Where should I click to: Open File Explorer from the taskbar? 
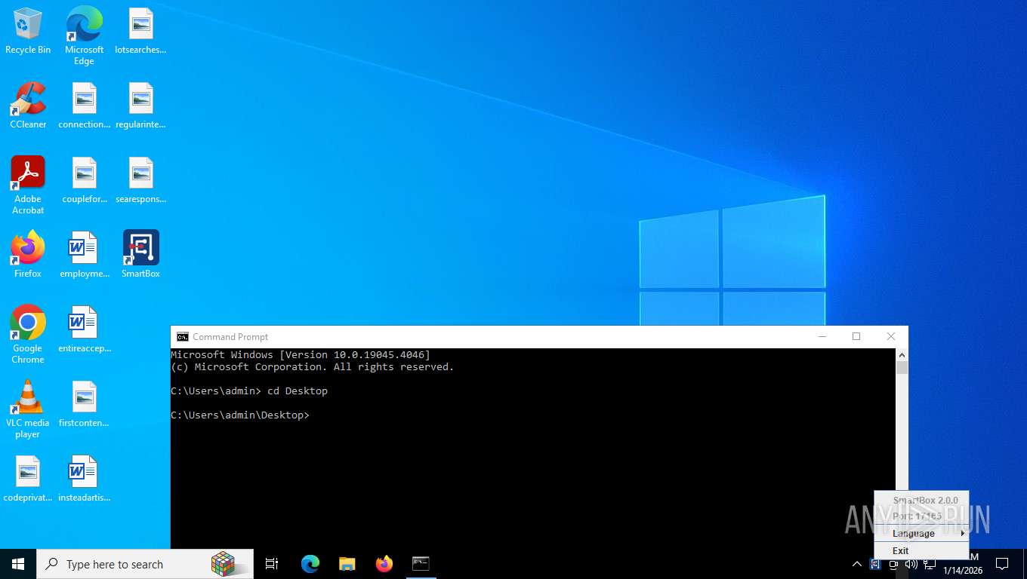tap(347, 564)
